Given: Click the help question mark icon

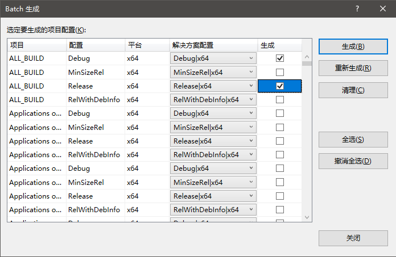Looking at the screenshot, I should click(x=357, y=9).
